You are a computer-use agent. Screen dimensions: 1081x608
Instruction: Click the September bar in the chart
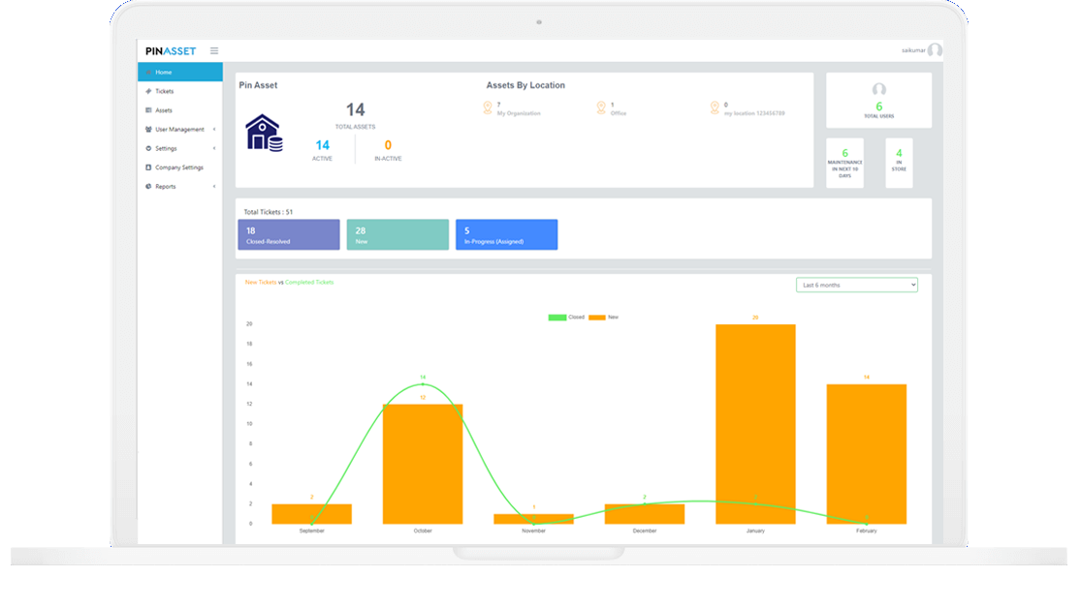(x=311, y=514)
